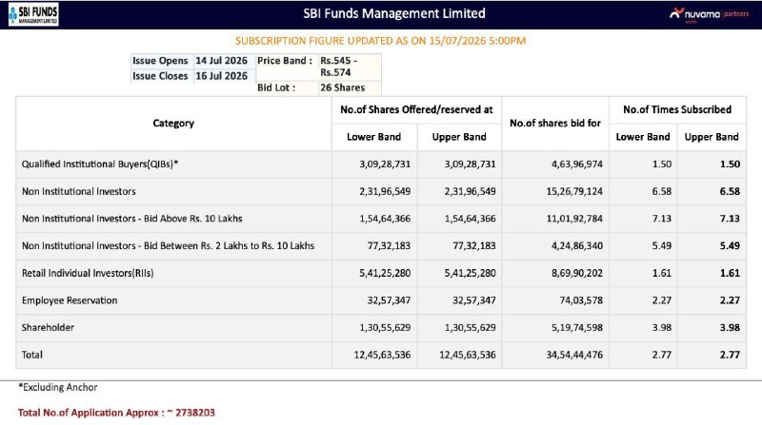Click the Bid Lot 26 Shares cell
Screen dimensions: 762x425
point(350,87)
